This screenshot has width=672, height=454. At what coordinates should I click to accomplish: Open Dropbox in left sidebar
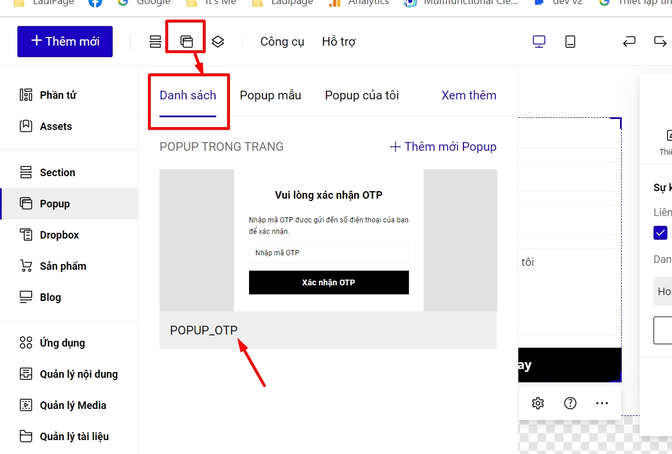tap(59, 235)
